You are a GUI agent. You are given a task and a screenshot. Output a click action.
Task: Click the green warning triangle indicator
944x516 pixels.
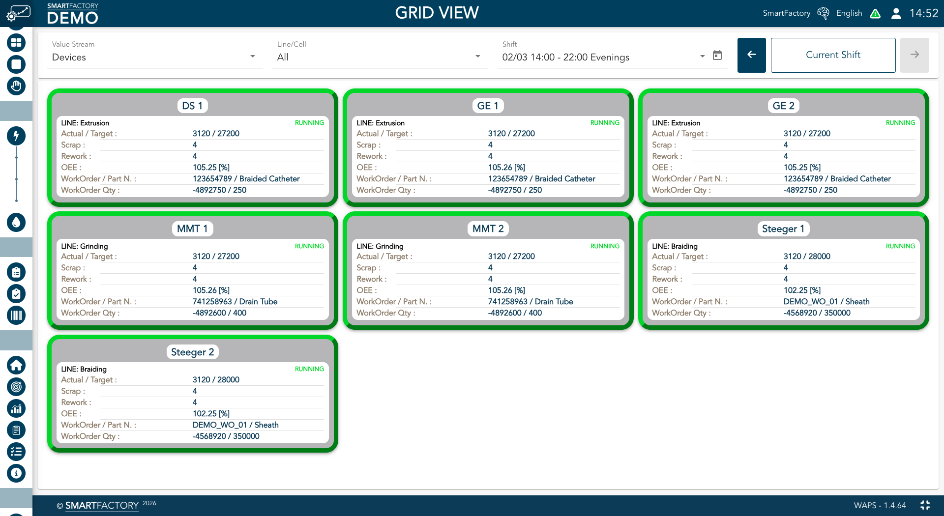[875, 13]
